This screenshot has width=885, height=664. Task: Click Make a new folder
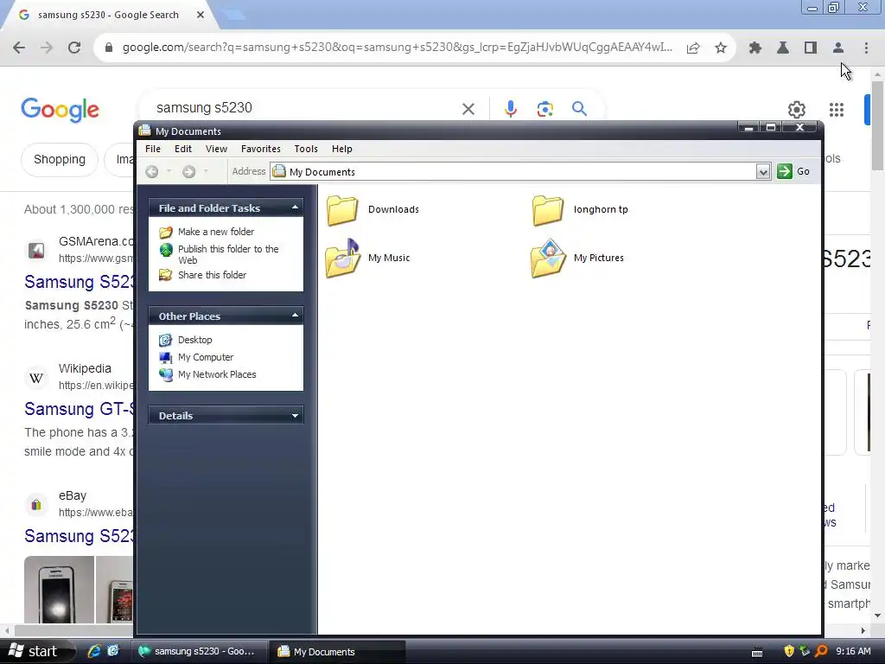(x=207, y=232)
